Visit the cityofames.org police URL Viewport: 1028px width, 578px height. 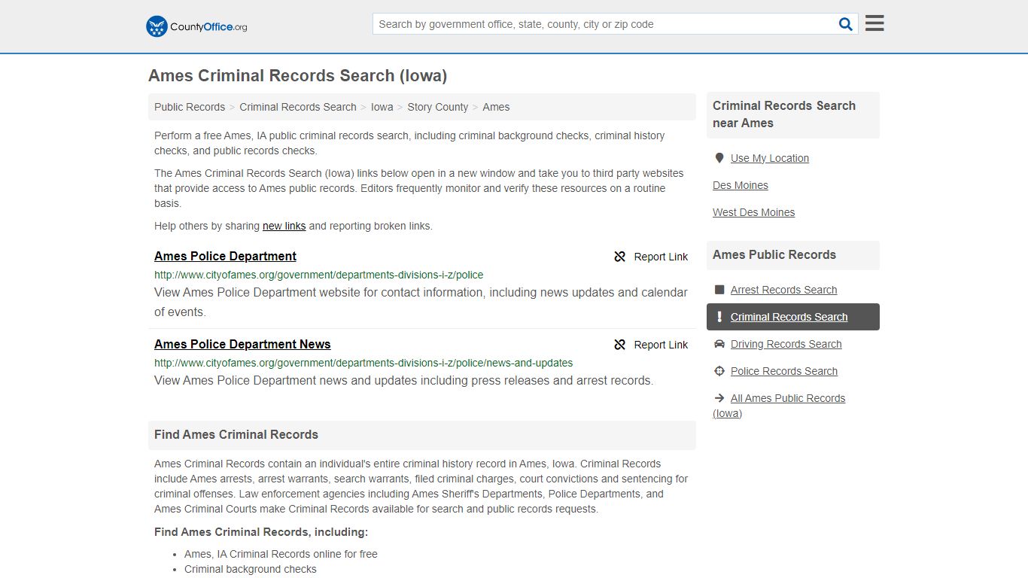click(319, 275)
